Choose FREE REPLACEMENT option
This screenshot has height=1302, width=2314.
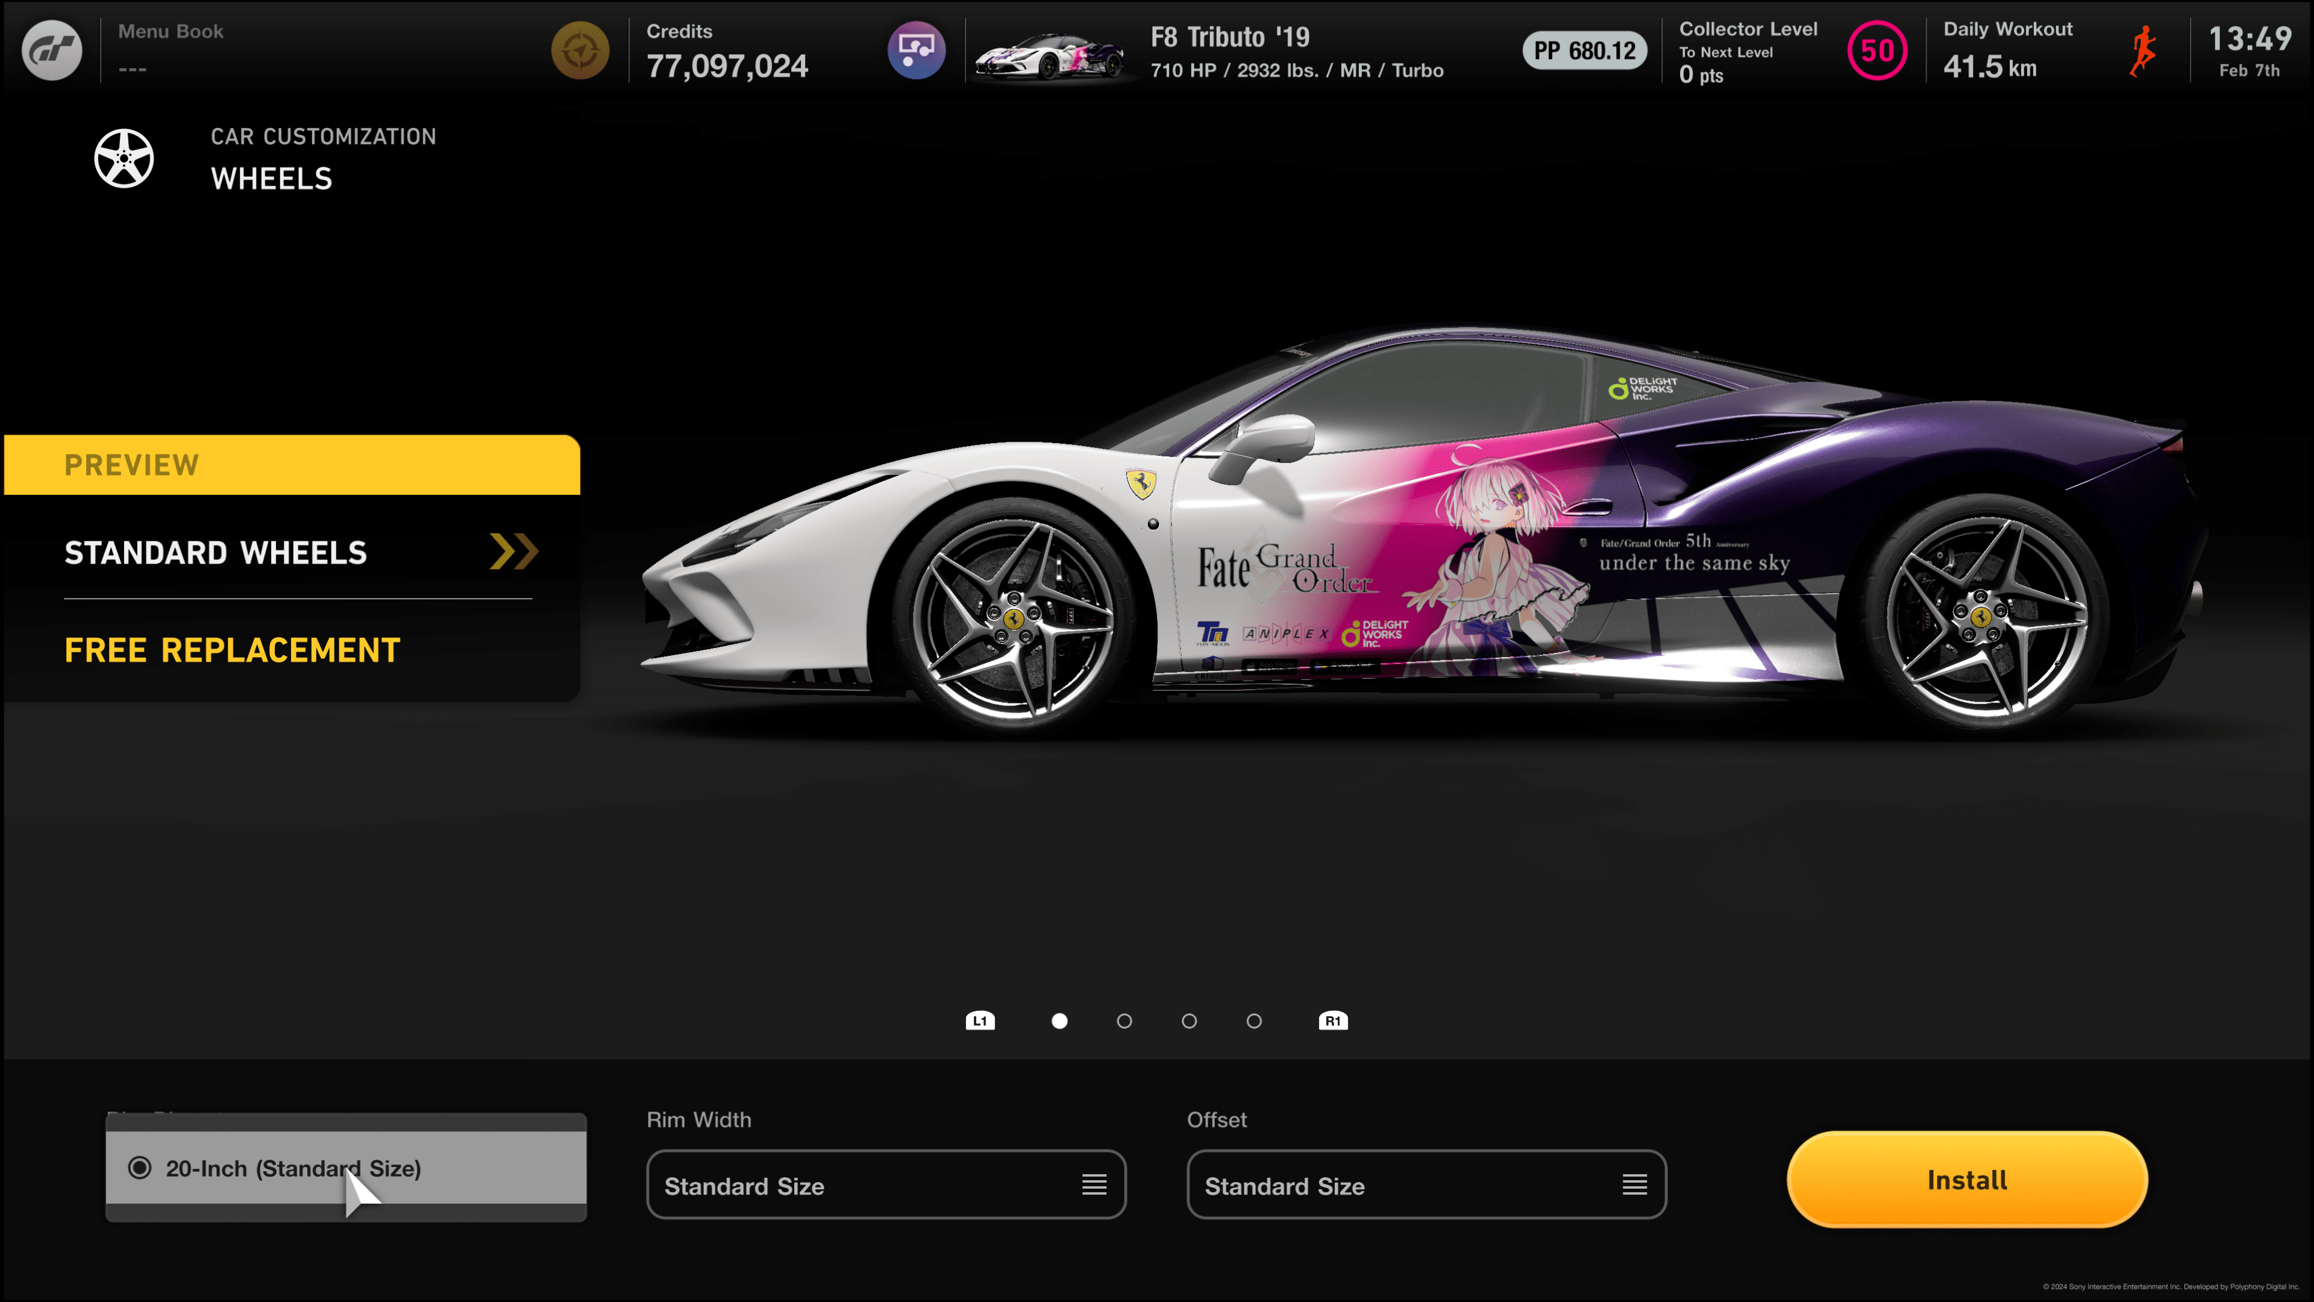coord(232,650)
